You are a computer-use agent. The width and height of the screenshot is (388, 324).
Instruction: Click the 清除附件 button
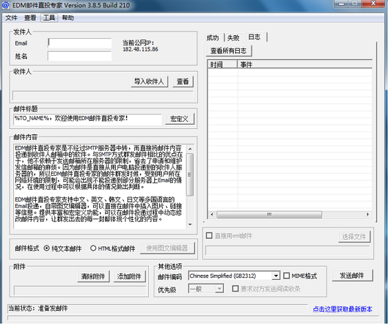(93, 276)
